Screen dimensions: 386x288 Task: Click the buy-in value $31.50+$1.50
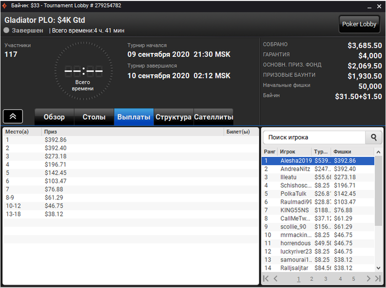tap(358, 96)
